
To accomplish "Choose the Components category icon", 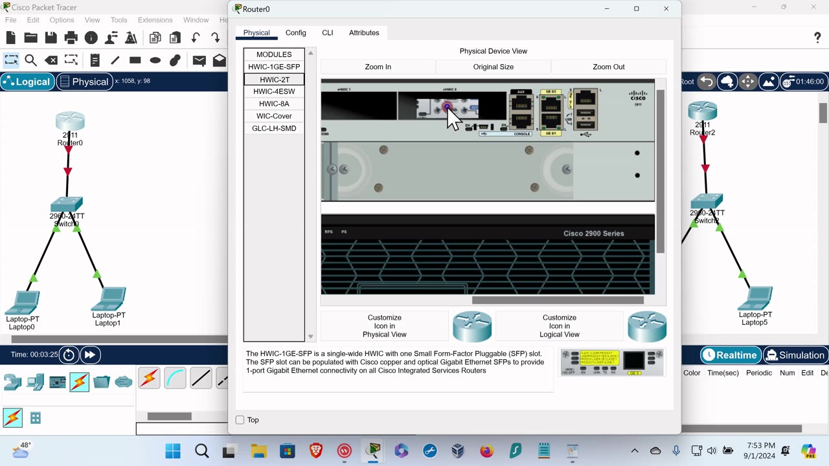I will coord(58,382).
